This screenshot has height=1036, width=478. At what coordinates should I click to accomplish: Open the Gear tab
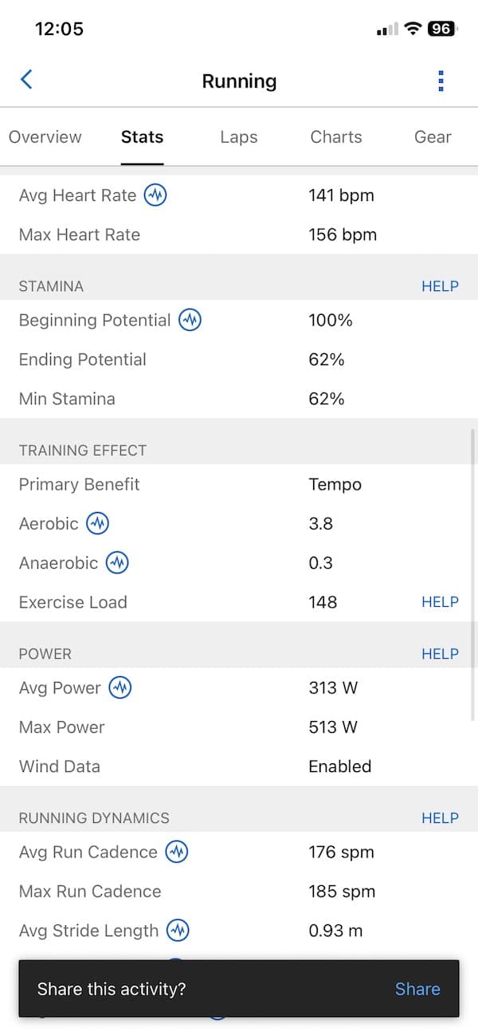coord(433,137)
